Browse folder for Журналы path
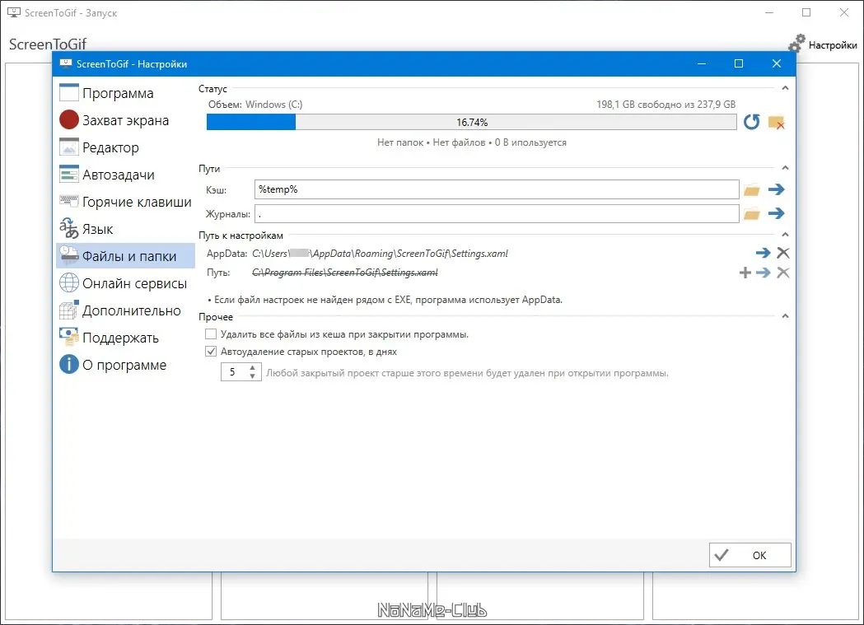The width and height of the screenshot is (864, 625). [x=752, y=213]
